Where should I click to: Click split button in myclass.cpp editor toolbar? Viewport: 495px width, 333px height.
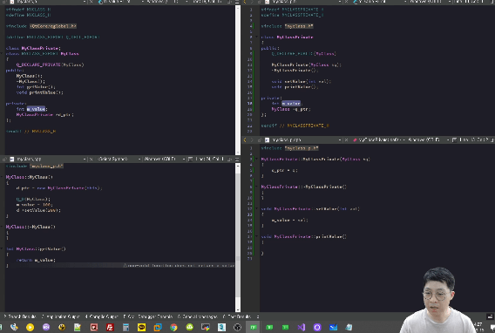230,159
